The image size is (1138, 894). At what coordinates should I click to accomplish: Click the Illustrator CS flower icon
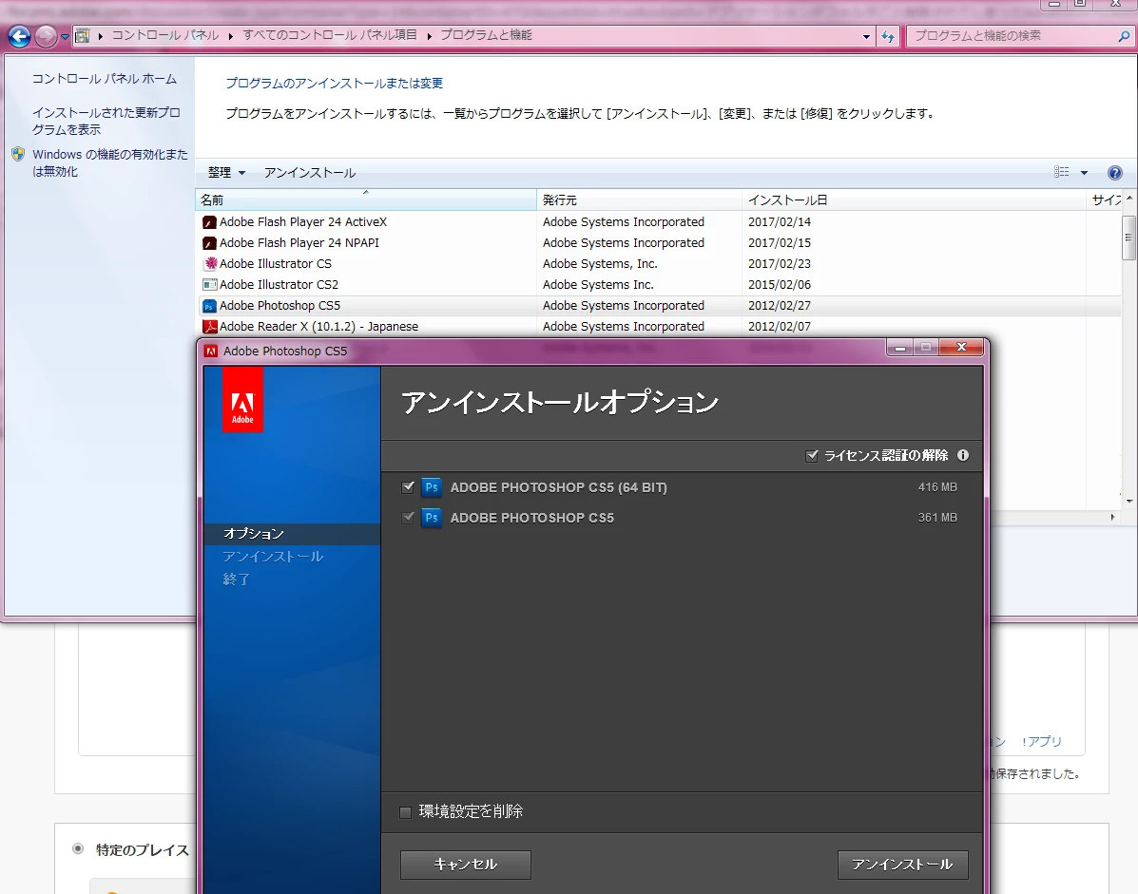pos(210,264)
